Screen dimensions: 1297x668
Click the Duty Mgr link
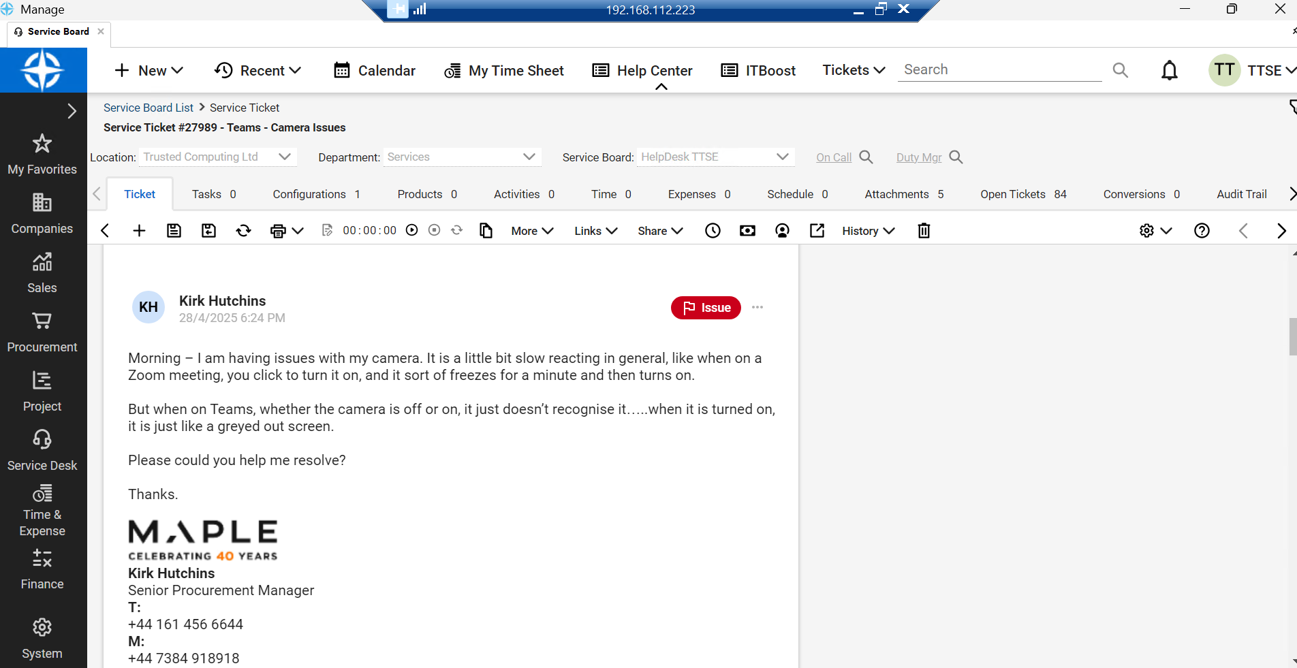919,157
